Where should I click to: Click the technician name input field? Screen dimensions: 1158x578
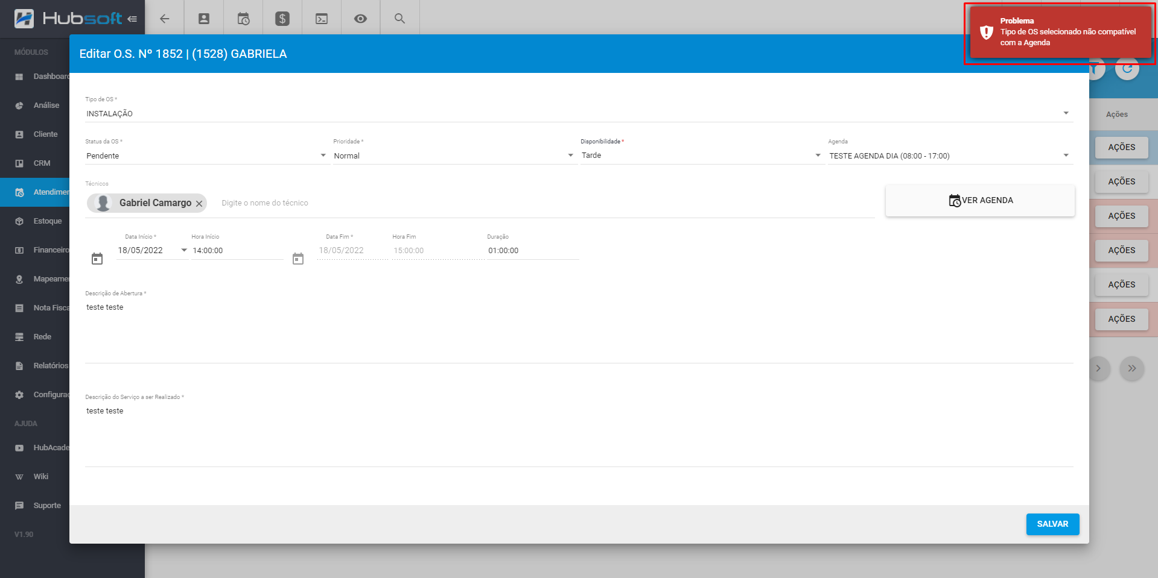pos(362,203)
